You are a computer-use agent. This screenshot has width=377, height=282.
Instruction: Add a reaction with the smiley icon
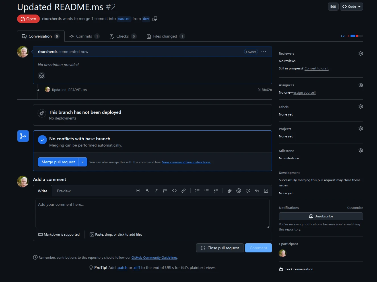[42, 76]
